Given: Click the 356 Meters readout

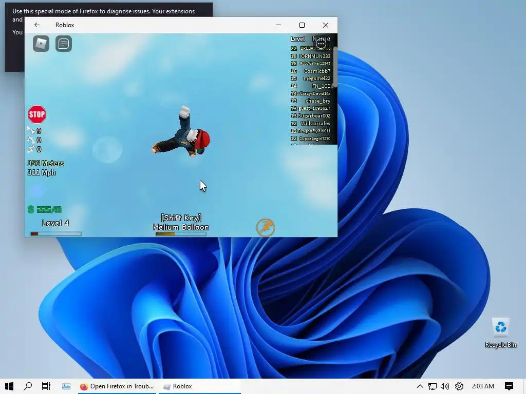Looking at the screenshot, I should [46, 163].
